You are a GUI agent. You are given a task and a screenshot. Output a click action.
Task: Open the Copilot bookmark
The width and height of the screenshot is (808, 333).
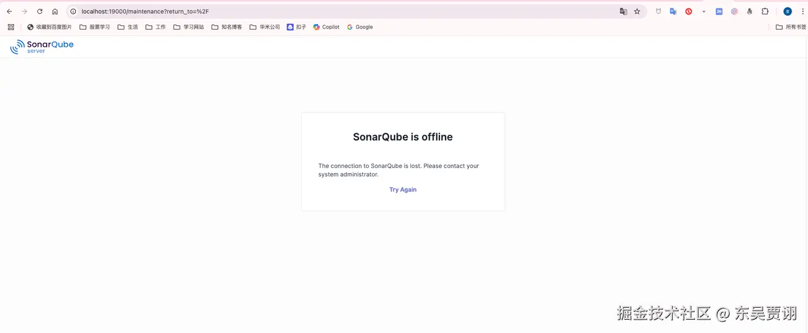[x=326, y=27]
